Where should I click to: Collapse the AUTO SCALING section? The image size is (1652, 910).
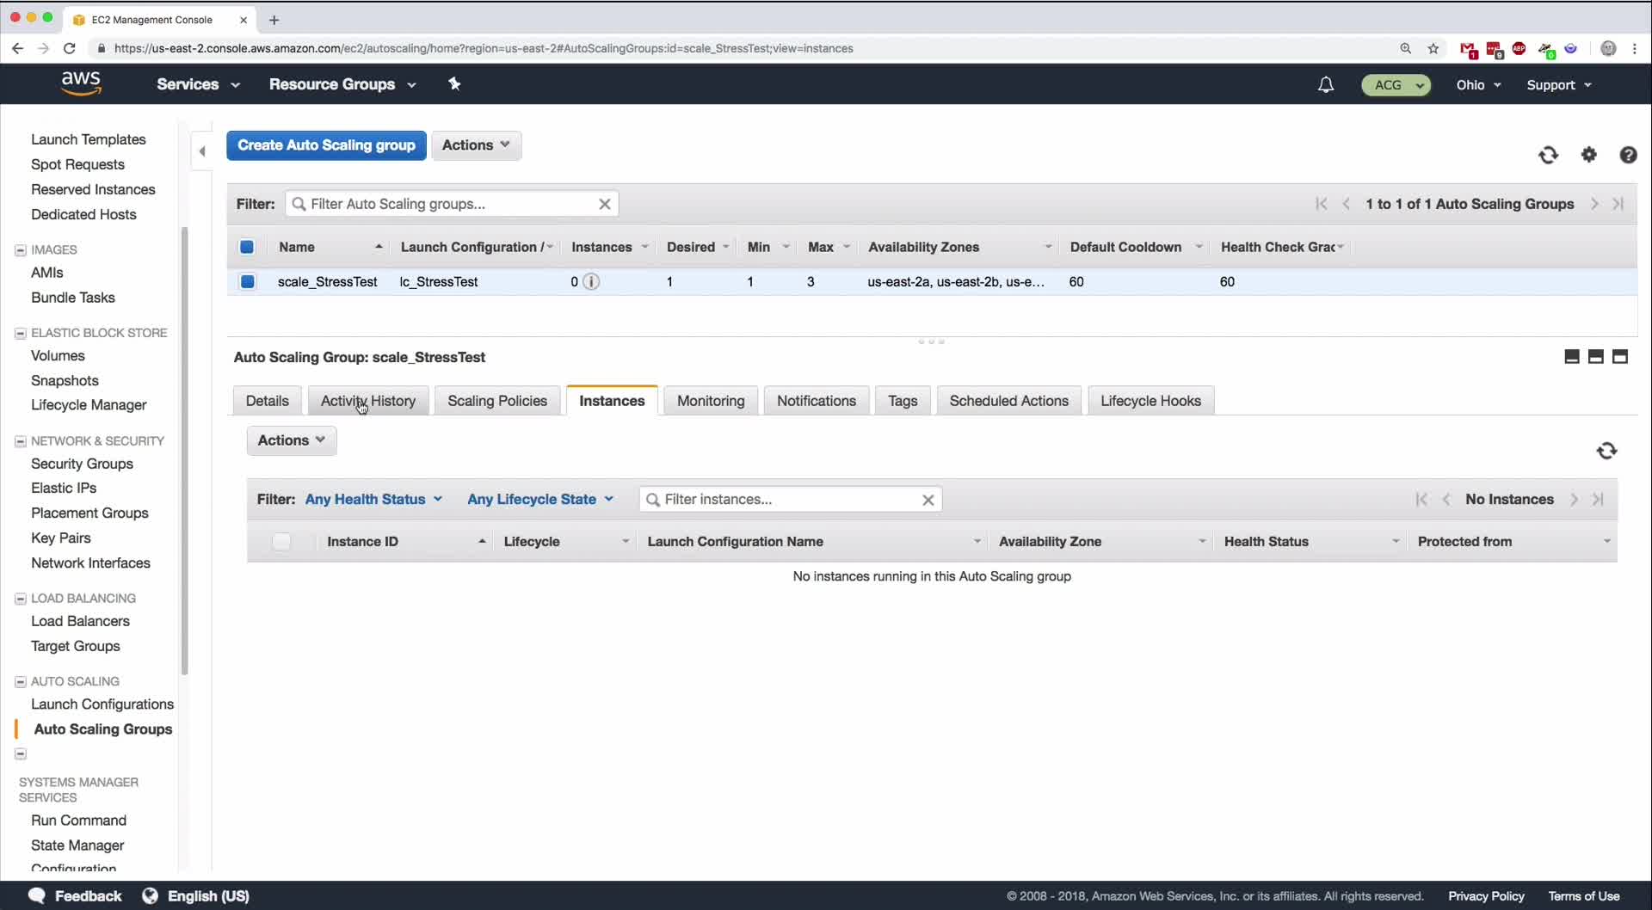pos(21,682)
